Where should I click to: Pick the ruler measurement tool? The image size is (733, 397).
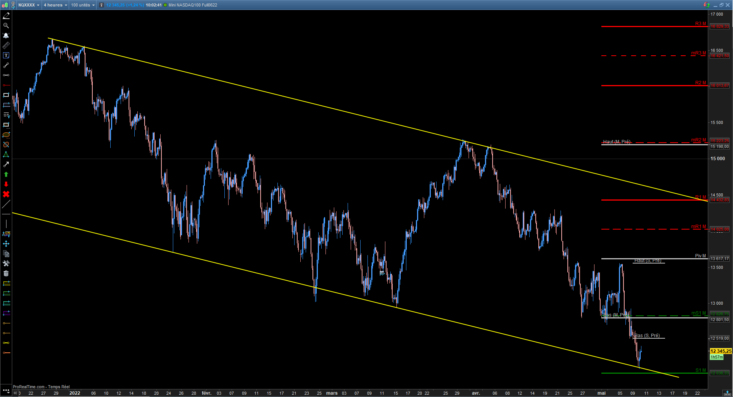pyautogui.click(x=6, y=45)
